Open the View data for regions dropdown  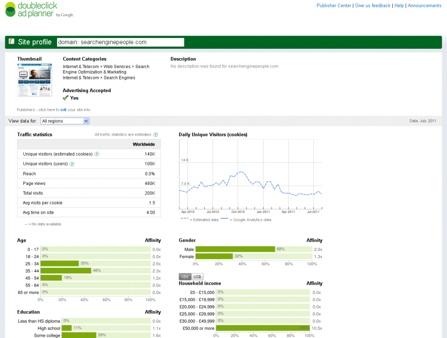pyautogui.click(x=65, y=121)
